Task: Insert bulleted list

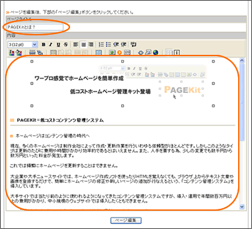Action: coord(109,45)
